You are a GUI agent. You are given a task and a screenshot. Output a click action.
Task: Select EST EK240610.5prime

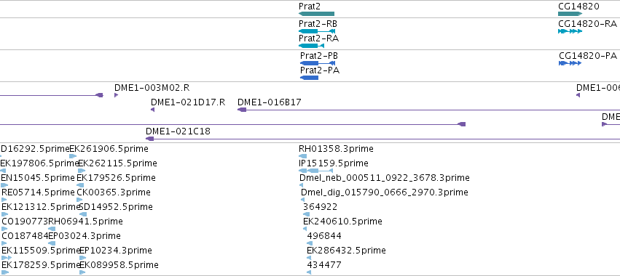point(305,229)
